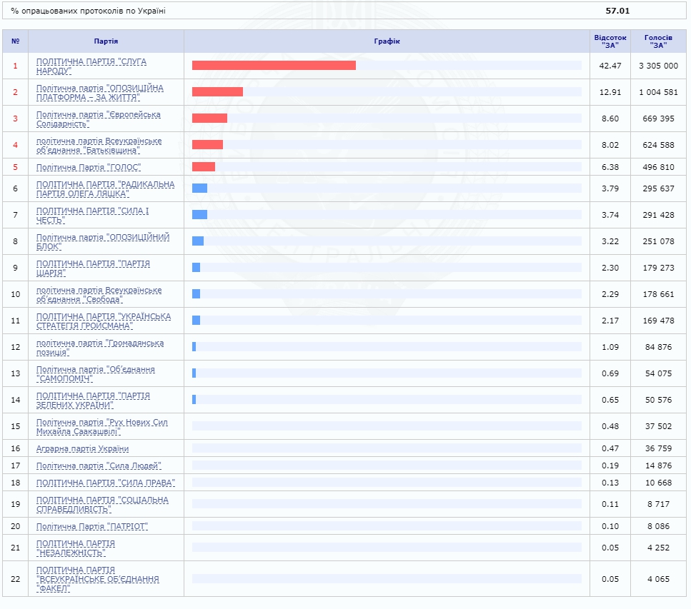Click the "Європейська Солідарність" party link

98,119
